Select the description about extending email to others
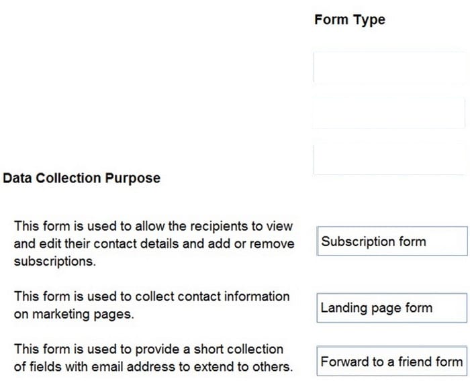The image size is (470, 387). point(153,358)
